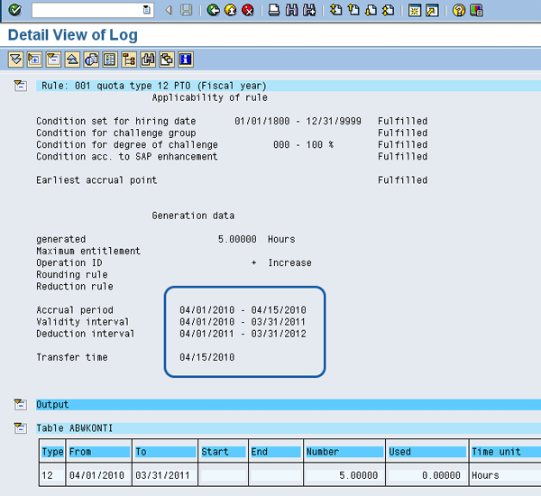Screen dimensions: 541x496
Task: Click the Customize local layout icon
Action: (x=475, y=11)
